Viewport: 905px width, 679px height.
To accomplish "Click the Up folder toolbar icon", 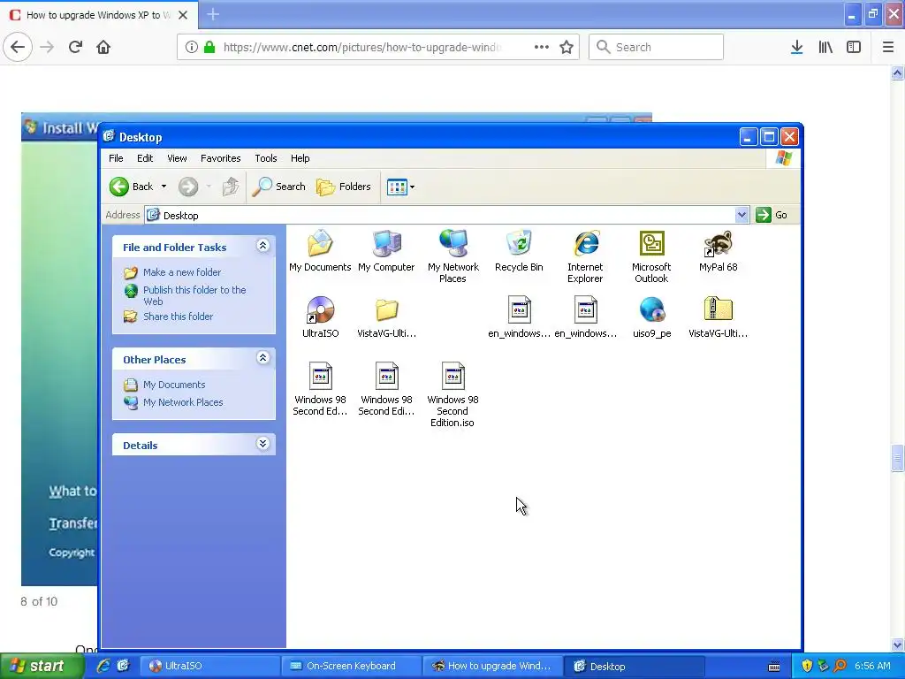I will [x=231, y=187].
